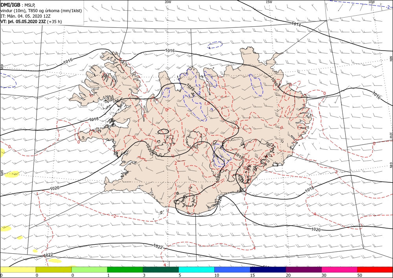Choose the navy blue legend segment

coord(268,269)
